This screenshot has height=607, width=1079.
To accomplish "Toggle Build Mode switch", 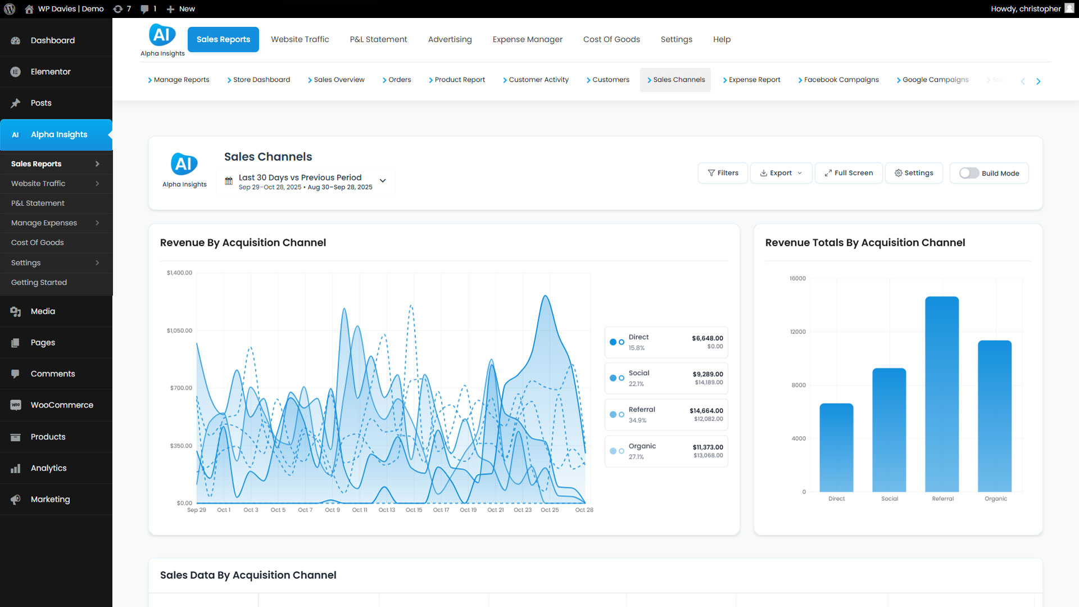I will tap(969, 173).
